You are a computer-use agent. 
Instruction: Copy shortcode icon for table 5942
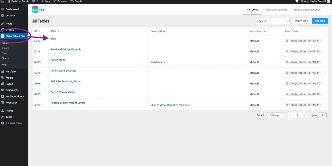287,41
